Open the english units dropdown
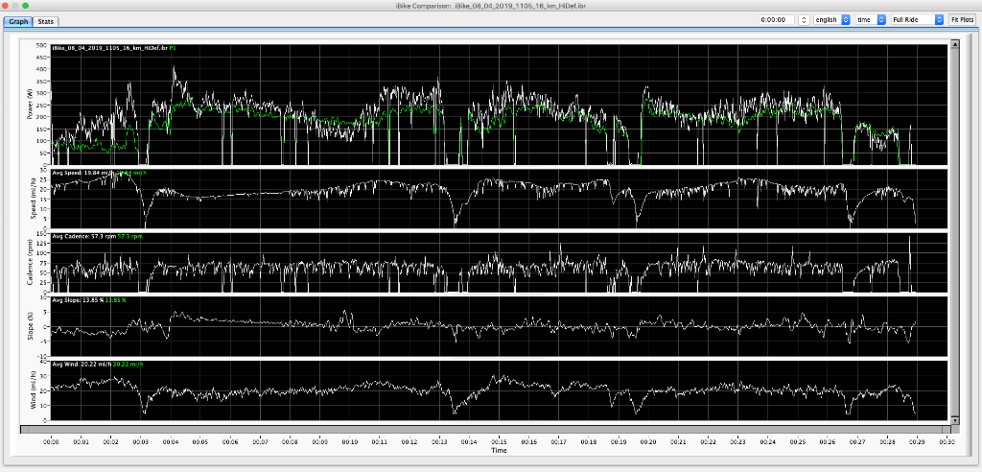Image resolution: width=982 pixels, height=472 pixels. coord(831,19)
